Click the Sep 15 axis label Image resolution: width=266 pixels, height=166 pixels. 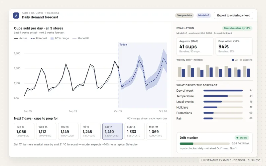point(28,111)
